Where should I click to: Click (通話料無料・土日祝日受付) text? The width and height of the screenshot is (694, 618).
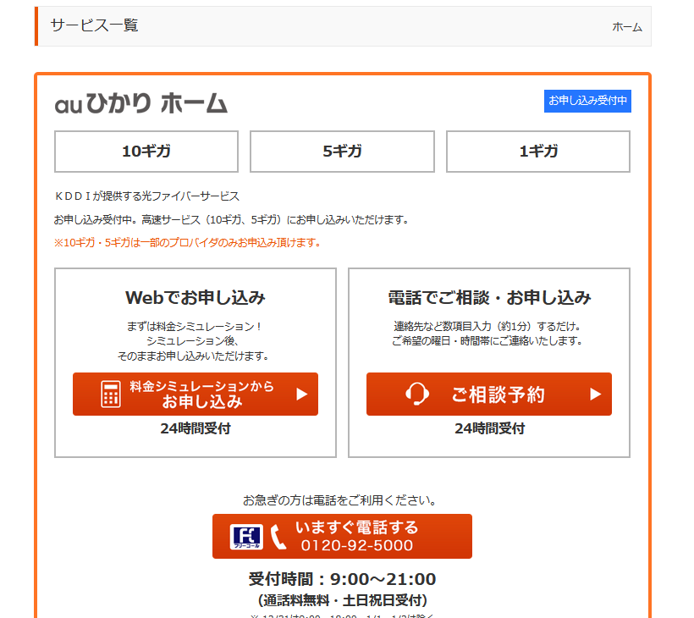tap(342, 601)
